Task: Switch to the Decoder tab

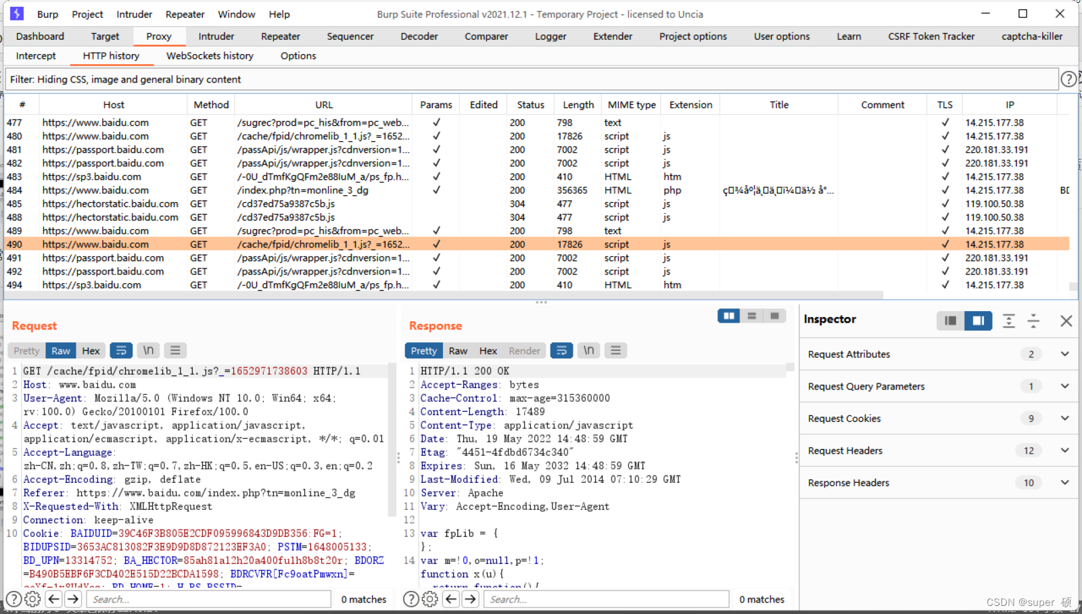Action: tap(419, 37)
